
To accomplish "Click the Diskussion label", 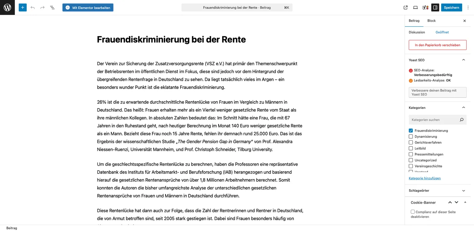I will click(417, 32).
